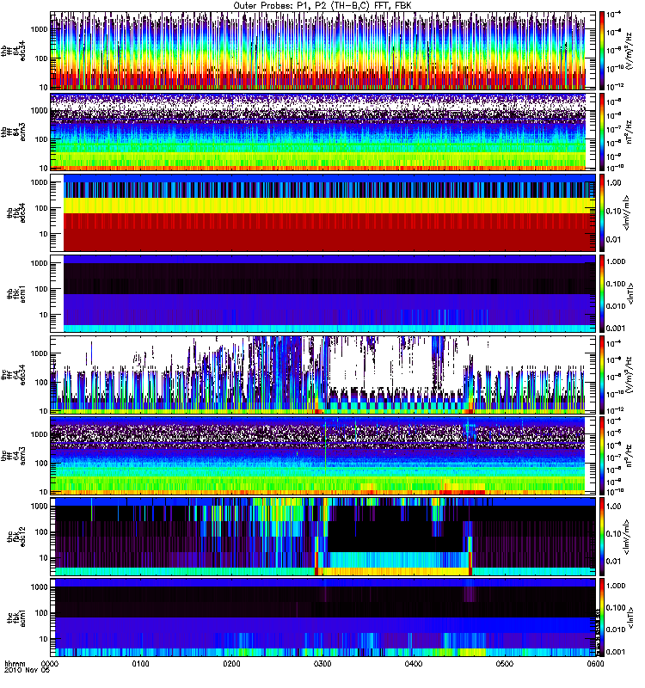This screenshot has height=688, width=645.
Task: Click the 1000 y-axis tick of thb fff edc34 panel
Action: click(39, 29)
